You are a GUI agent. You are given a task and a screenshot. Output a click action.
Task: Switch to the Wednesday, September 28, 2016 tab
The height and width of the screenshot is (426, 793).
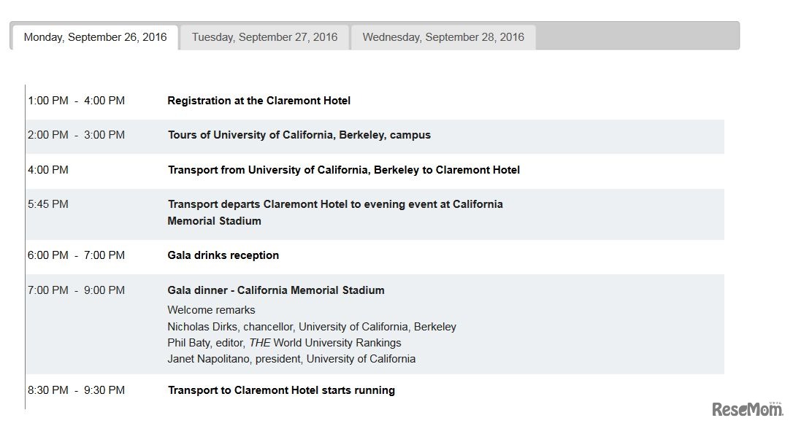[x=443, y=36]
